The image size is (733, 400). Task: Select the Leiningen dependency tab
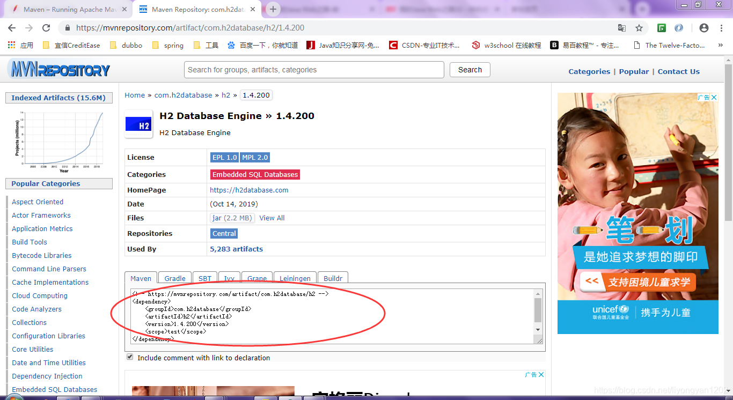[295, 278]
